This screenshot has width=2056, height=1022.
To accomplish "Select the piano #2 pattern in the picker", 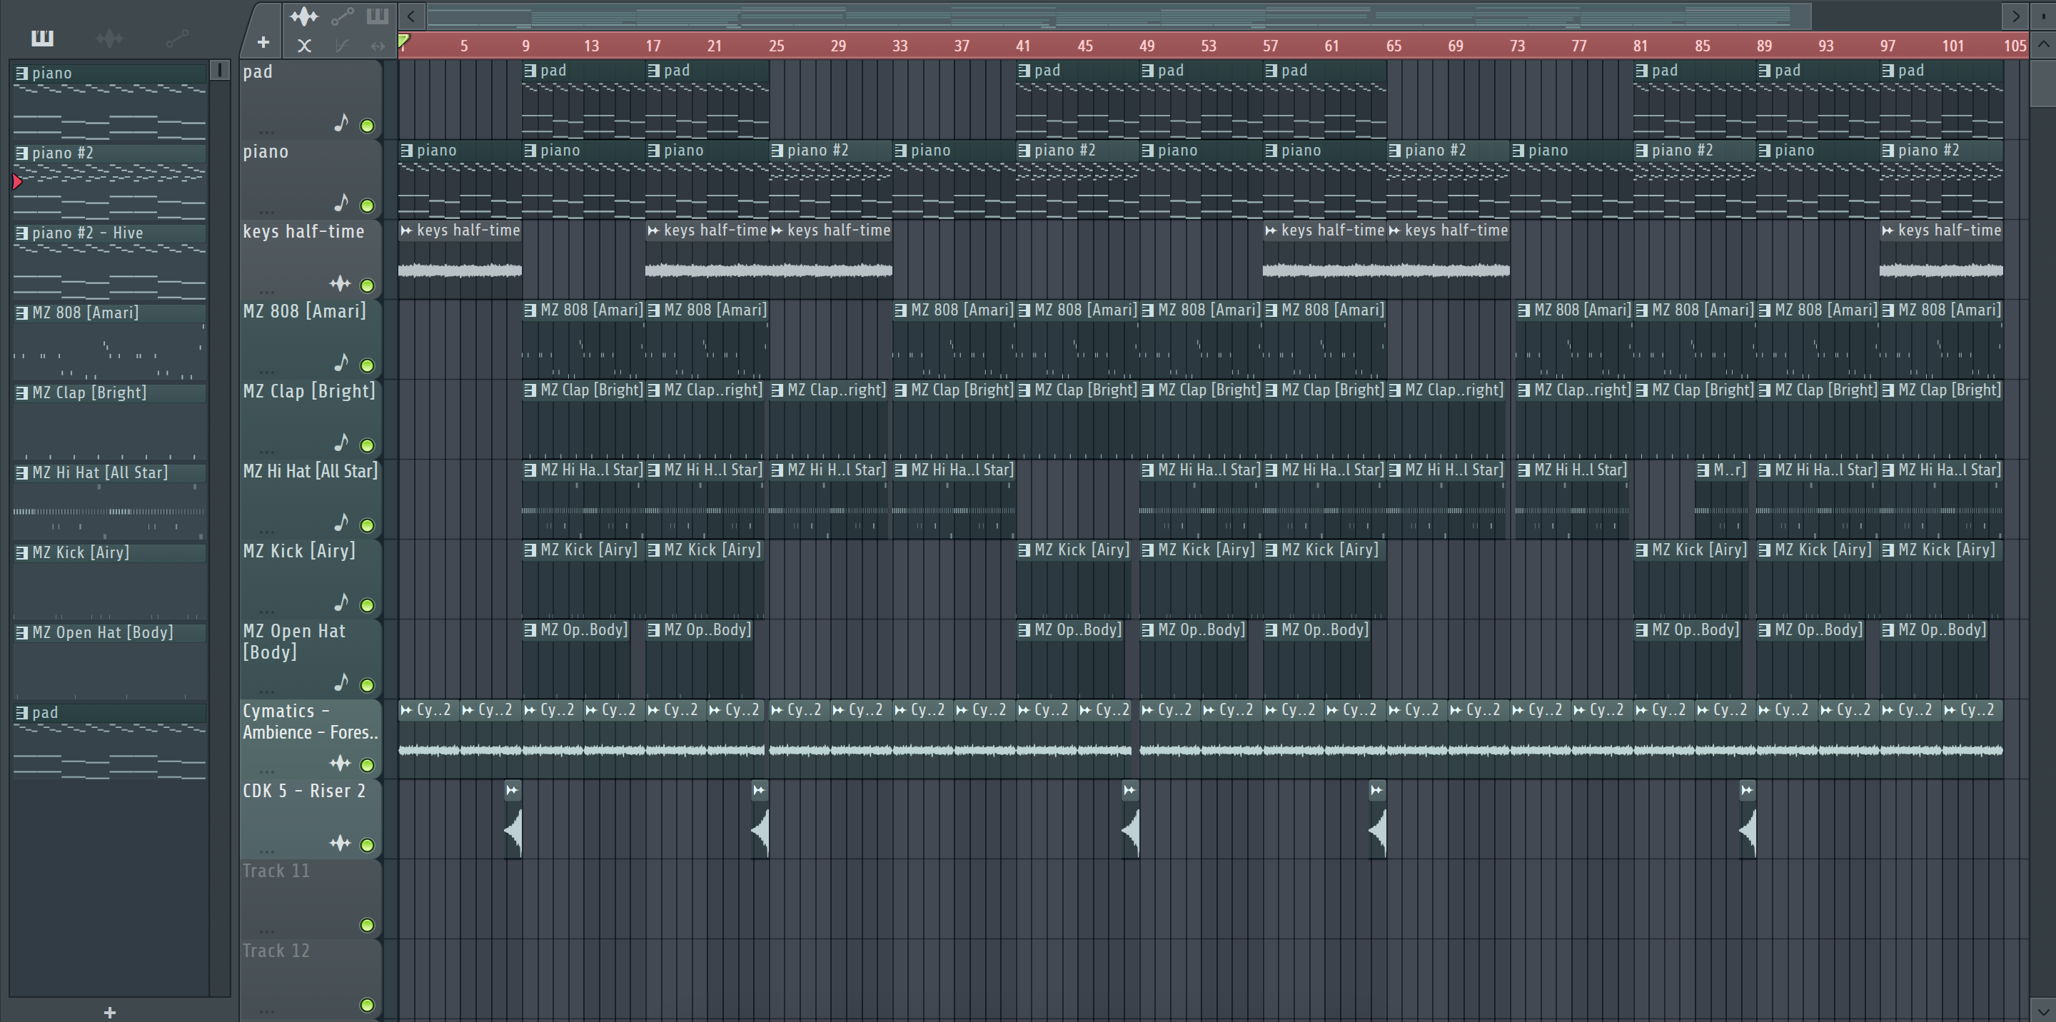I will pyautogui.click(x=110, y=181).
